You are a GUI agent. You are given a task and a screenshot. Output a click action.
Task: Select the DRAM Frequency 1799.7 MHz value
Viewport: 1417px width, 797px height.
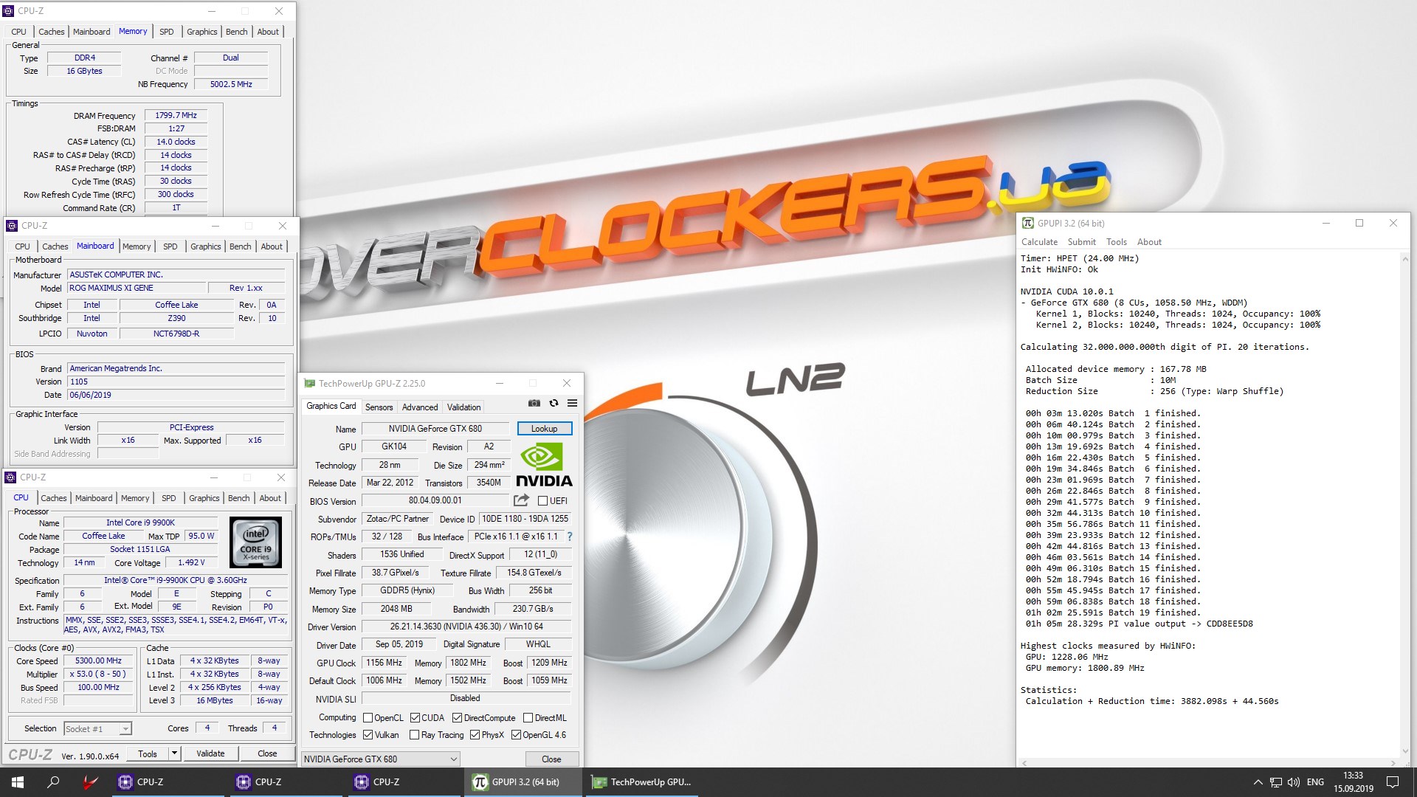click(176, 115)
